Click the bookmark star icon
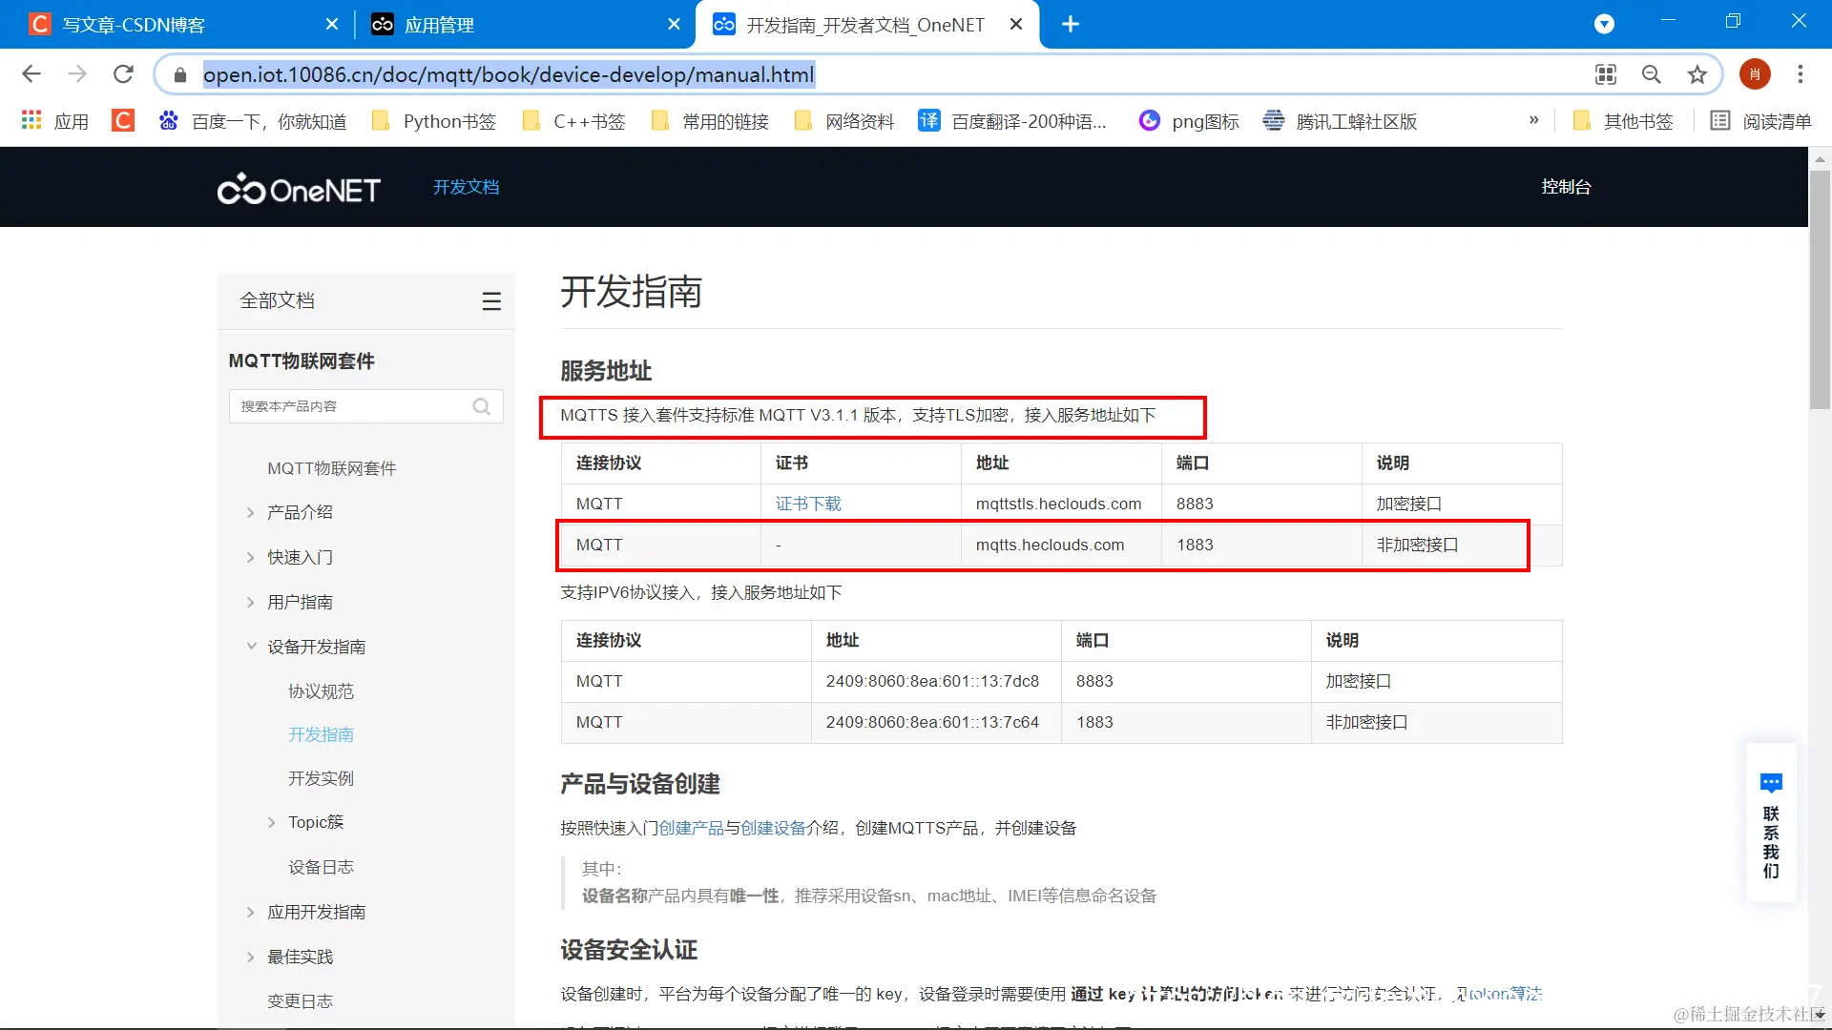Image resolution: width=1832 pixels, height=1030 pixels. point(1697,74)
